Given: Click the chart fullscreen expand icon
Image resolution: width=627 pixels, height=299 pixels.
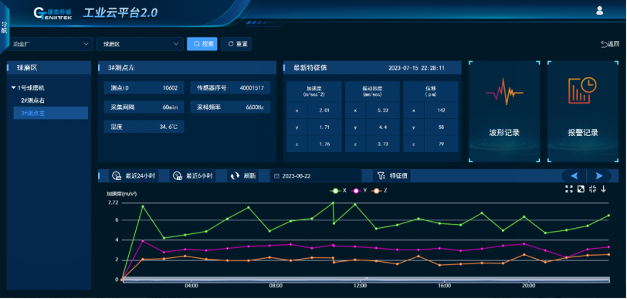Looking at the screenshot, I should 569,189.
